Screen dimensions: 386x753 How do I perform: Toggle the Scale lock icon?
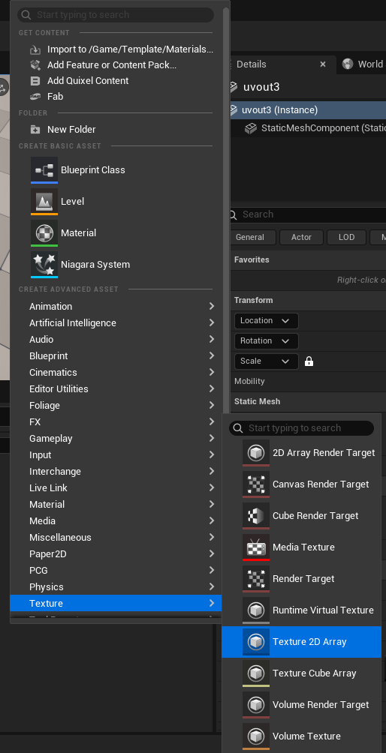point(309,361)
